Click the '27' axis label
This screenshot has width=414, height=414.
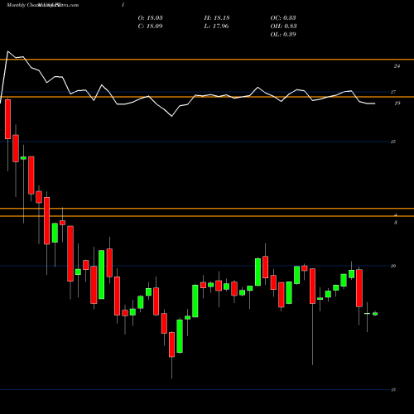pos(393,92)
